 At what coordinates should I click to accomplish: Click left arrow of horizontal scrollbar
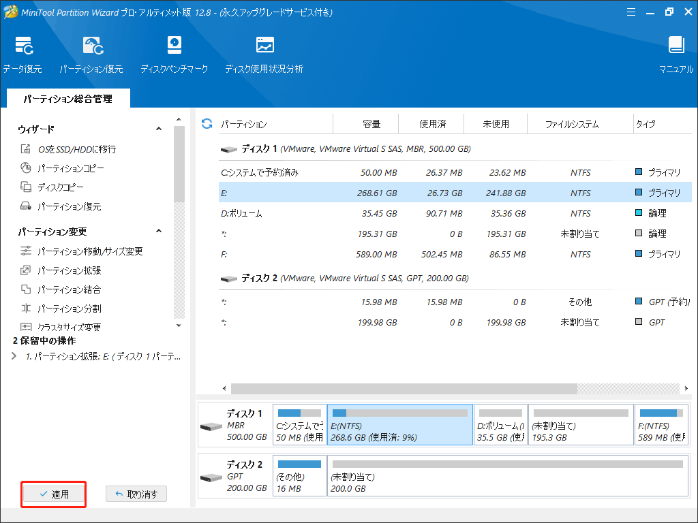[x=224, y=388]
